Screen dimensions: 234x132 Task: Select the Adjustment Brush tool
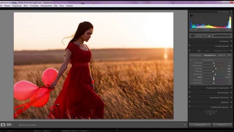(222, 36)
